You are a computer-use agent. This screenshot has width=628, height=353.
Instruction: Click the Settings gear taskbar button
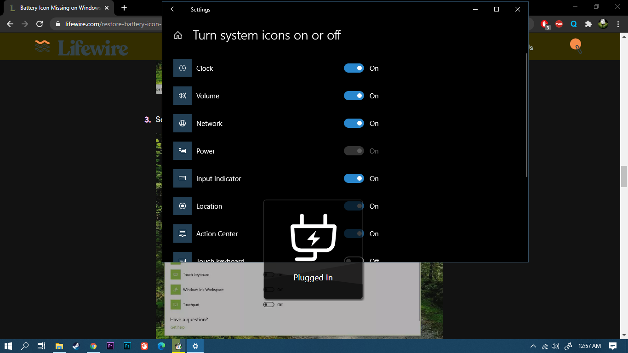(195, 346)
